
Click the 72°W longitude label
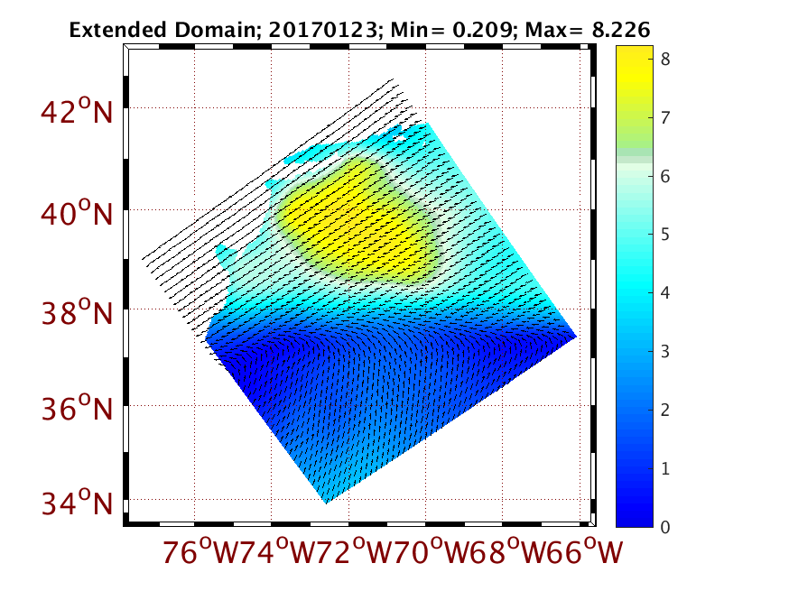(x=355, y=552)
